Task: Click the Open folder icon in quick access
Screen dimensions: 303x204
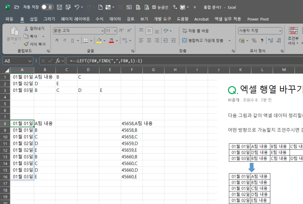Action: [x=17, y=7]
